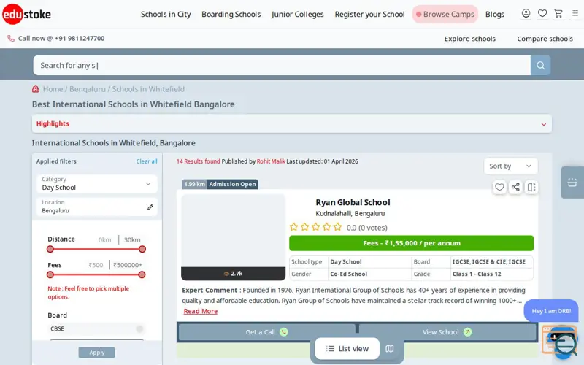Expand the Highlights section
Viewport: 584px width, 365px height.
(291, 123)
